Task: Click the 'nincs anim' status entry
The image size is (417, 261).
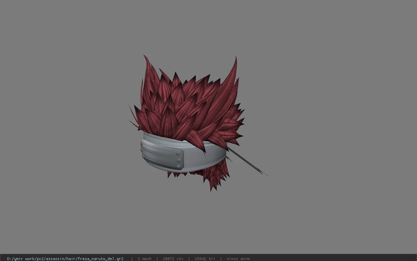Action: point(238,259)
